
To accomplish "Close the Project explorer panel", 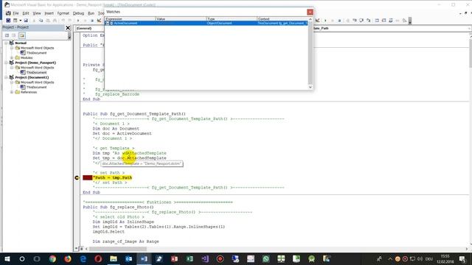I will click(x=68, y=28).
